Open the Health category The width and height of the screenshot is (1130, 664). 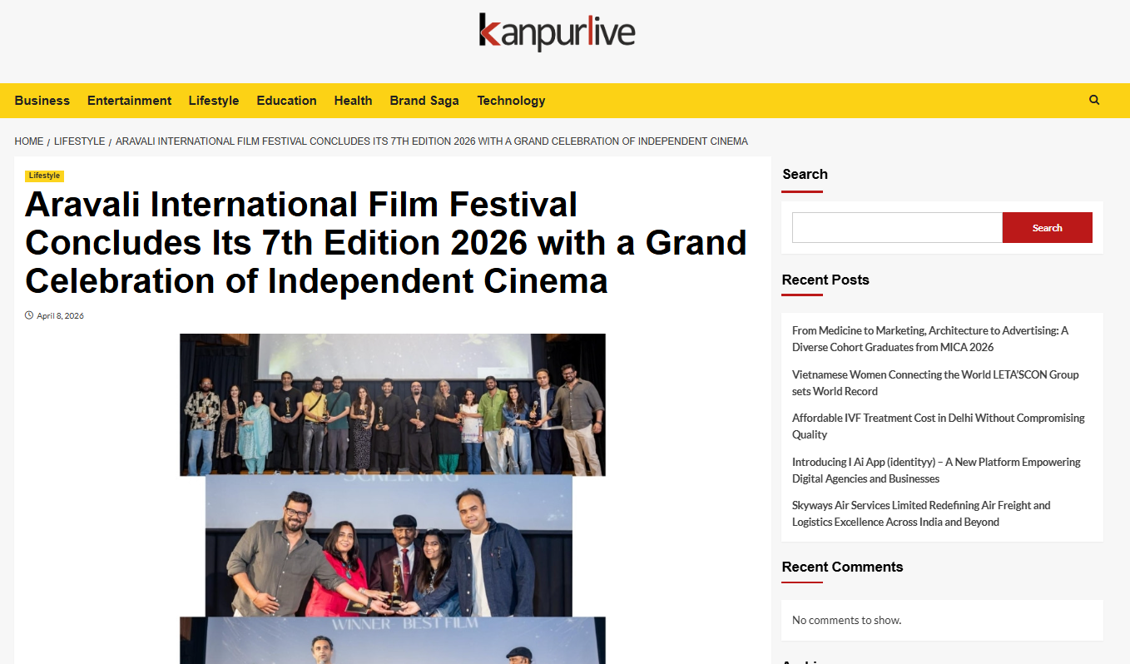click(353, 101)
